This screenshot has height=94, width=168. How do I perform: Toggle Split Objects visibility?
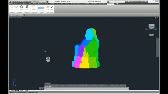click(x=41, y=8)
